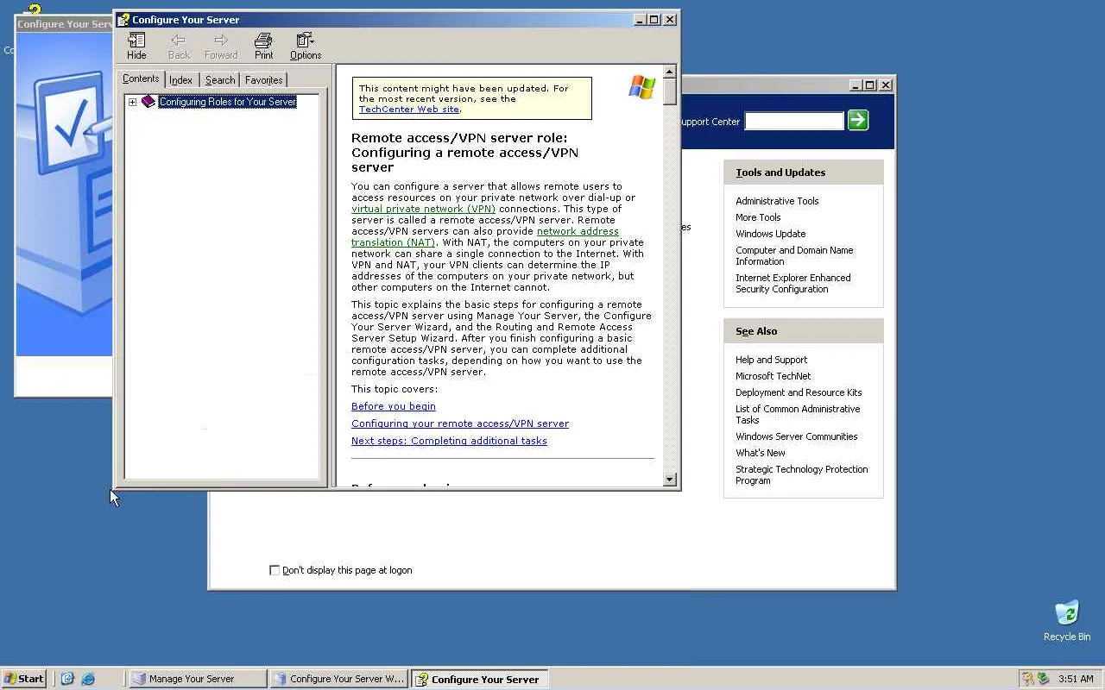Screen dimensions: 1105x690
Task: Maximize the Manage Your Server window
Action: tap(869, 85)
